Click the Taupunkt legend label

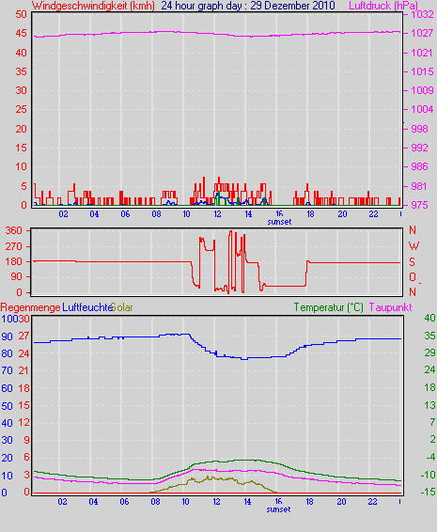(x=390, y=307)
